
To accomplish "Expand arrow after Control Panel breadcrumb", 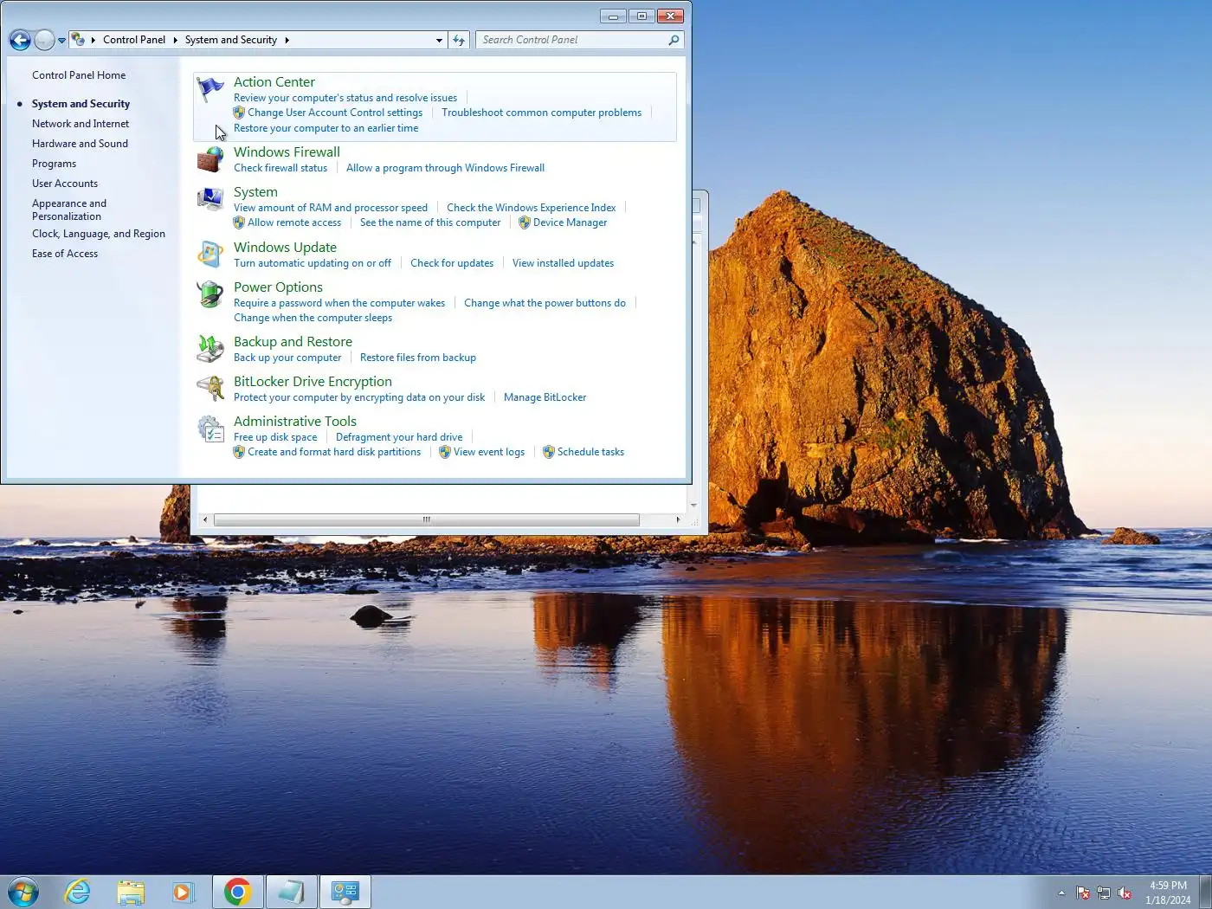I will point(175,40).
